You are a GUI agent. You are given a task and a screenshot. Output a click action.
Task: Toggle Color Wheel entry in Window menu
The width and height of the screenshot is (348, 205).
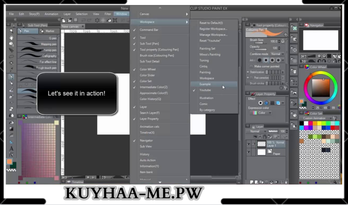(160, 69)
